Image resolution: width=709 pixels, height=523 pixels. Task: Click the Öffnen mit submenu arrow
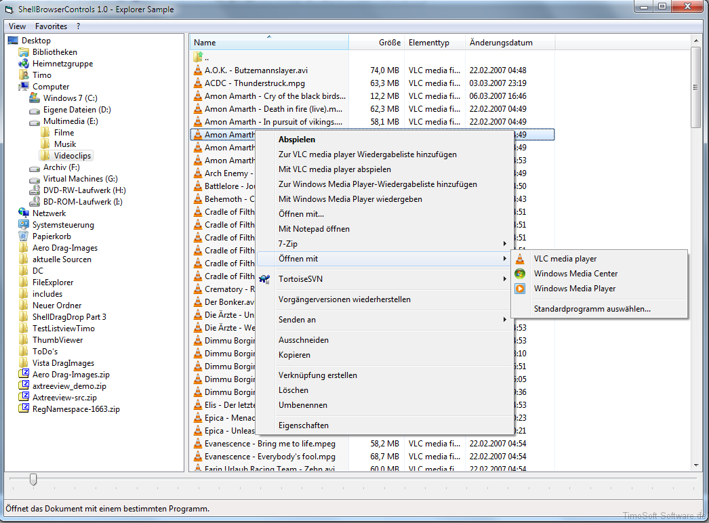click(504, 259)
